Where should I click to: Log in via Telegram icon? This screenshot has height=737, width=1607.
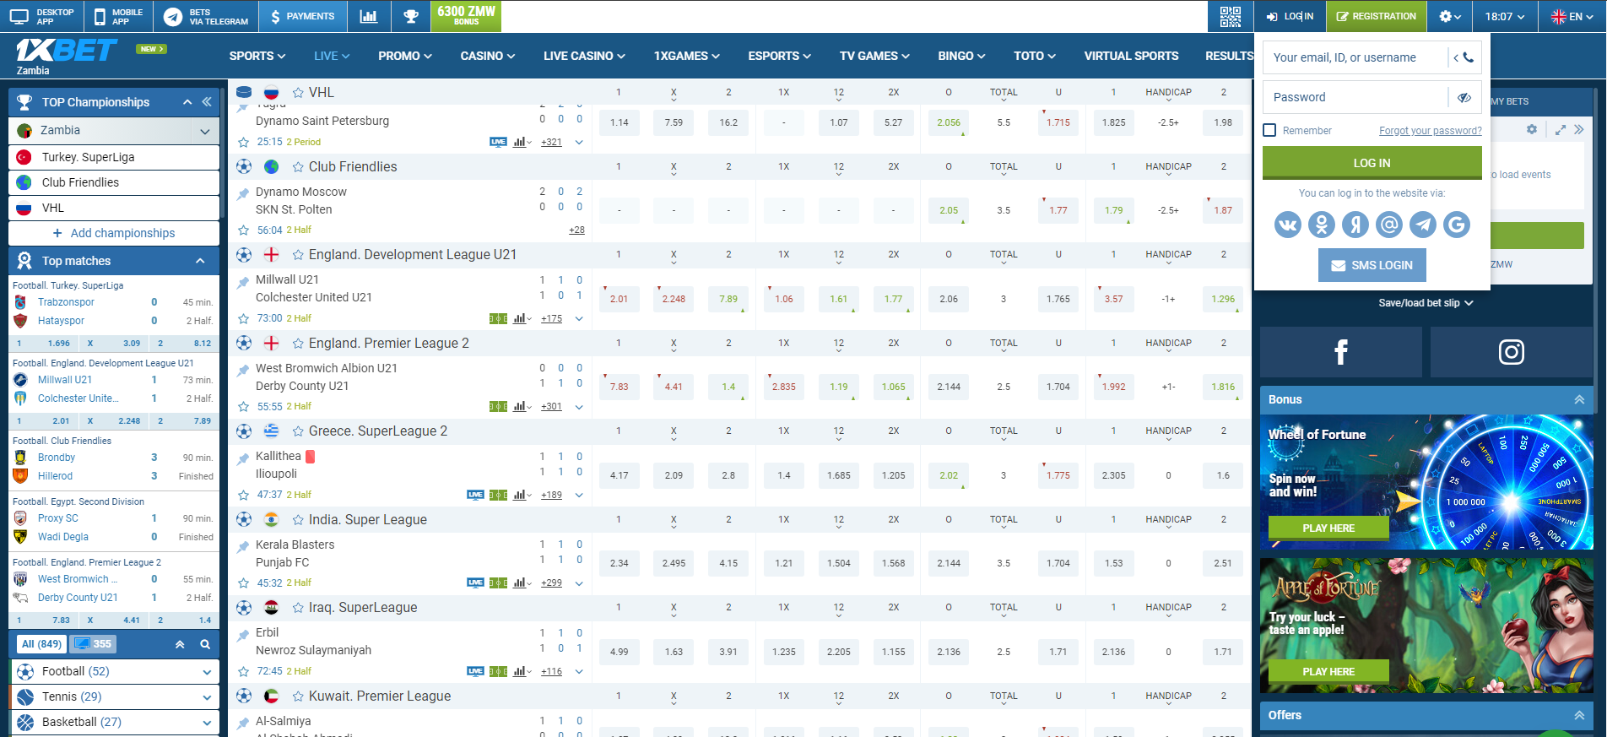click(x=1423, y=224)
